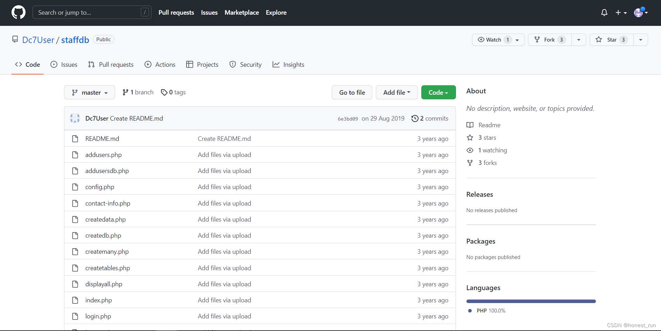Click file icon of addusers.php
Screen dimensions: 661x331
click(75, 155)
